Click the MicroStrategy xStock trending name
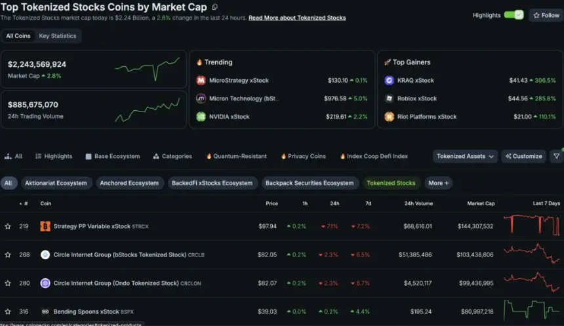This screenshot has width=564, height=326. (239, 80)
